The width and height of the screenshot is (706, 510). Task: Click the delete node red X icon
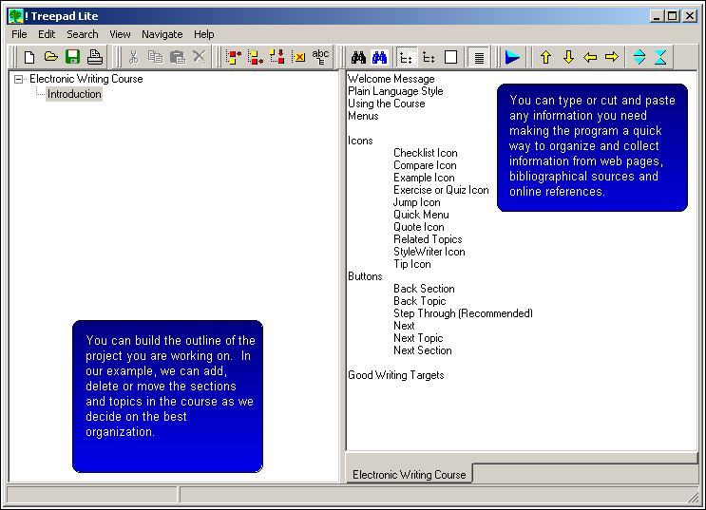[298, 57]
